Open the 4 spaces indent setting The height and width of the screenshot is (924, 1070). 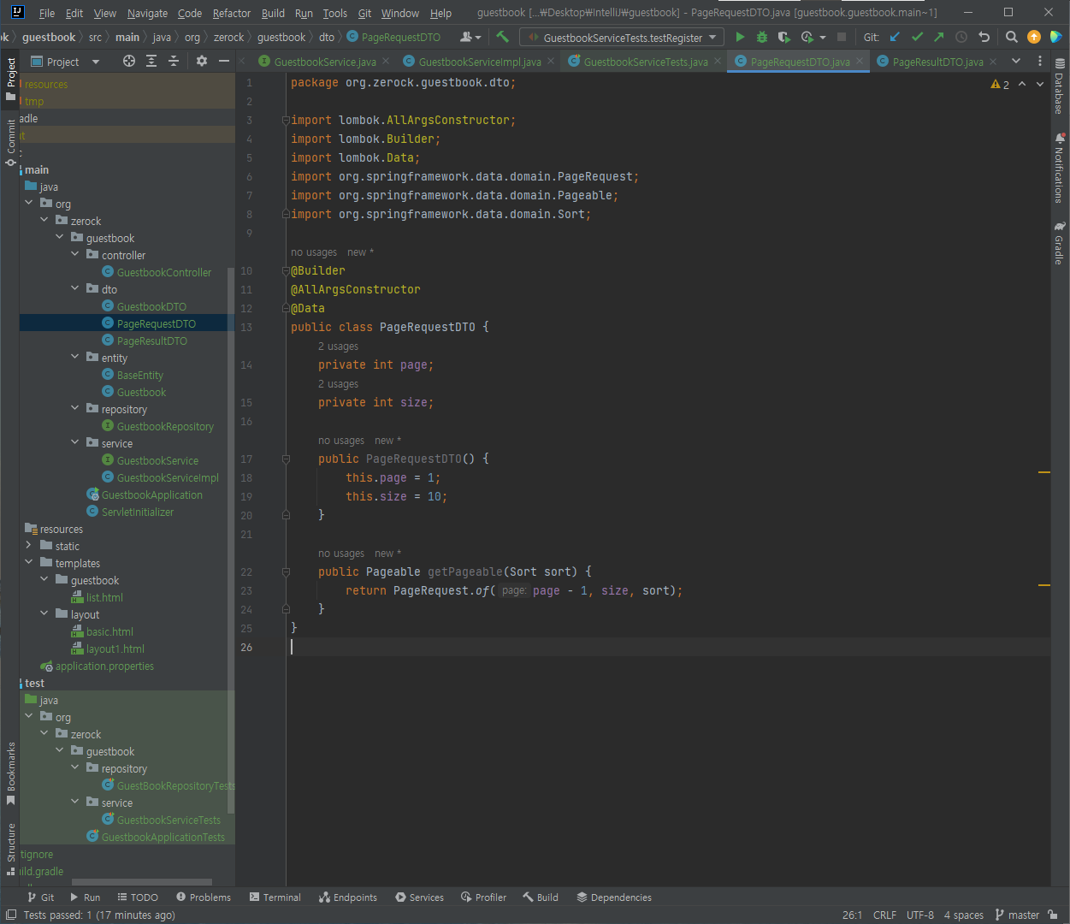click(x=963, y=915)
